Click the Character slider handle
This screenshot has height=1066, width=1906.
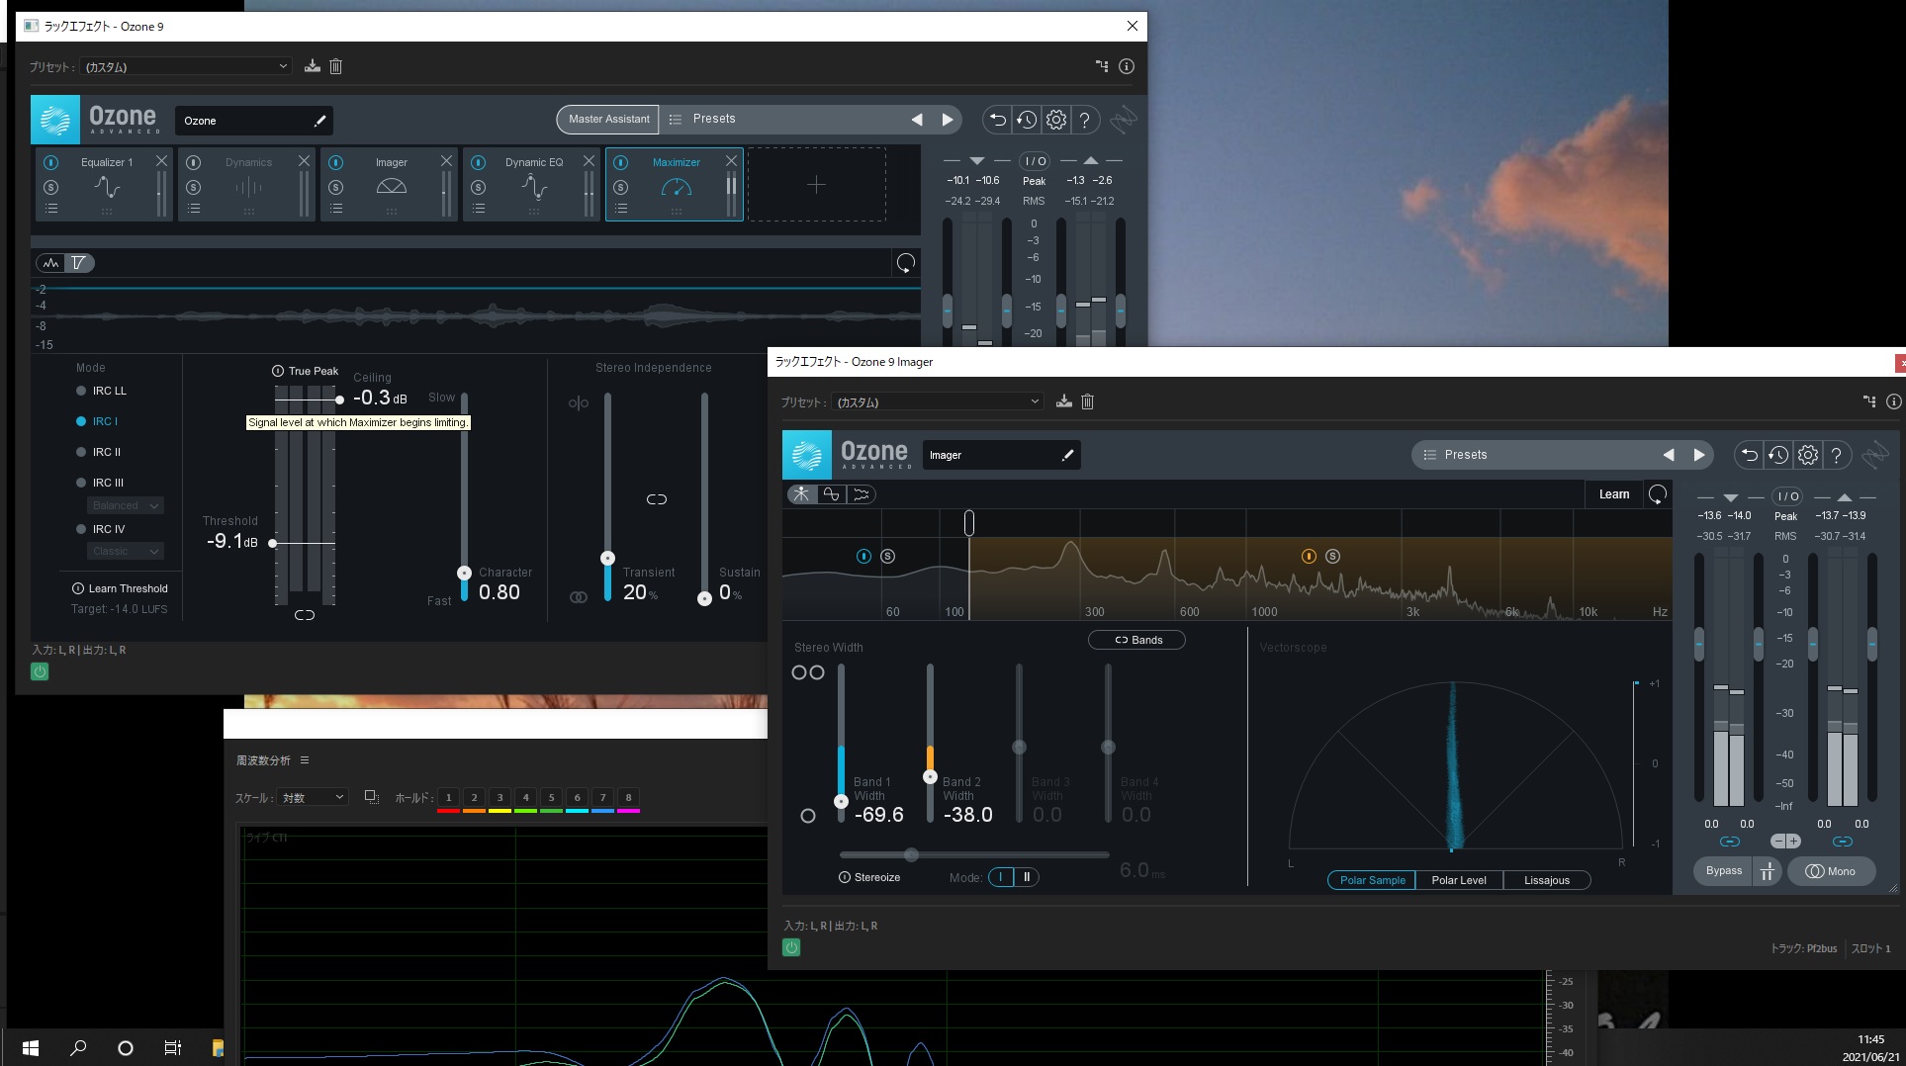[464, 573]
